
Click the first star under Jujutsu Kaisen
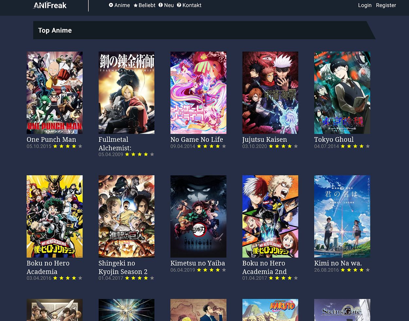(271, 146)
